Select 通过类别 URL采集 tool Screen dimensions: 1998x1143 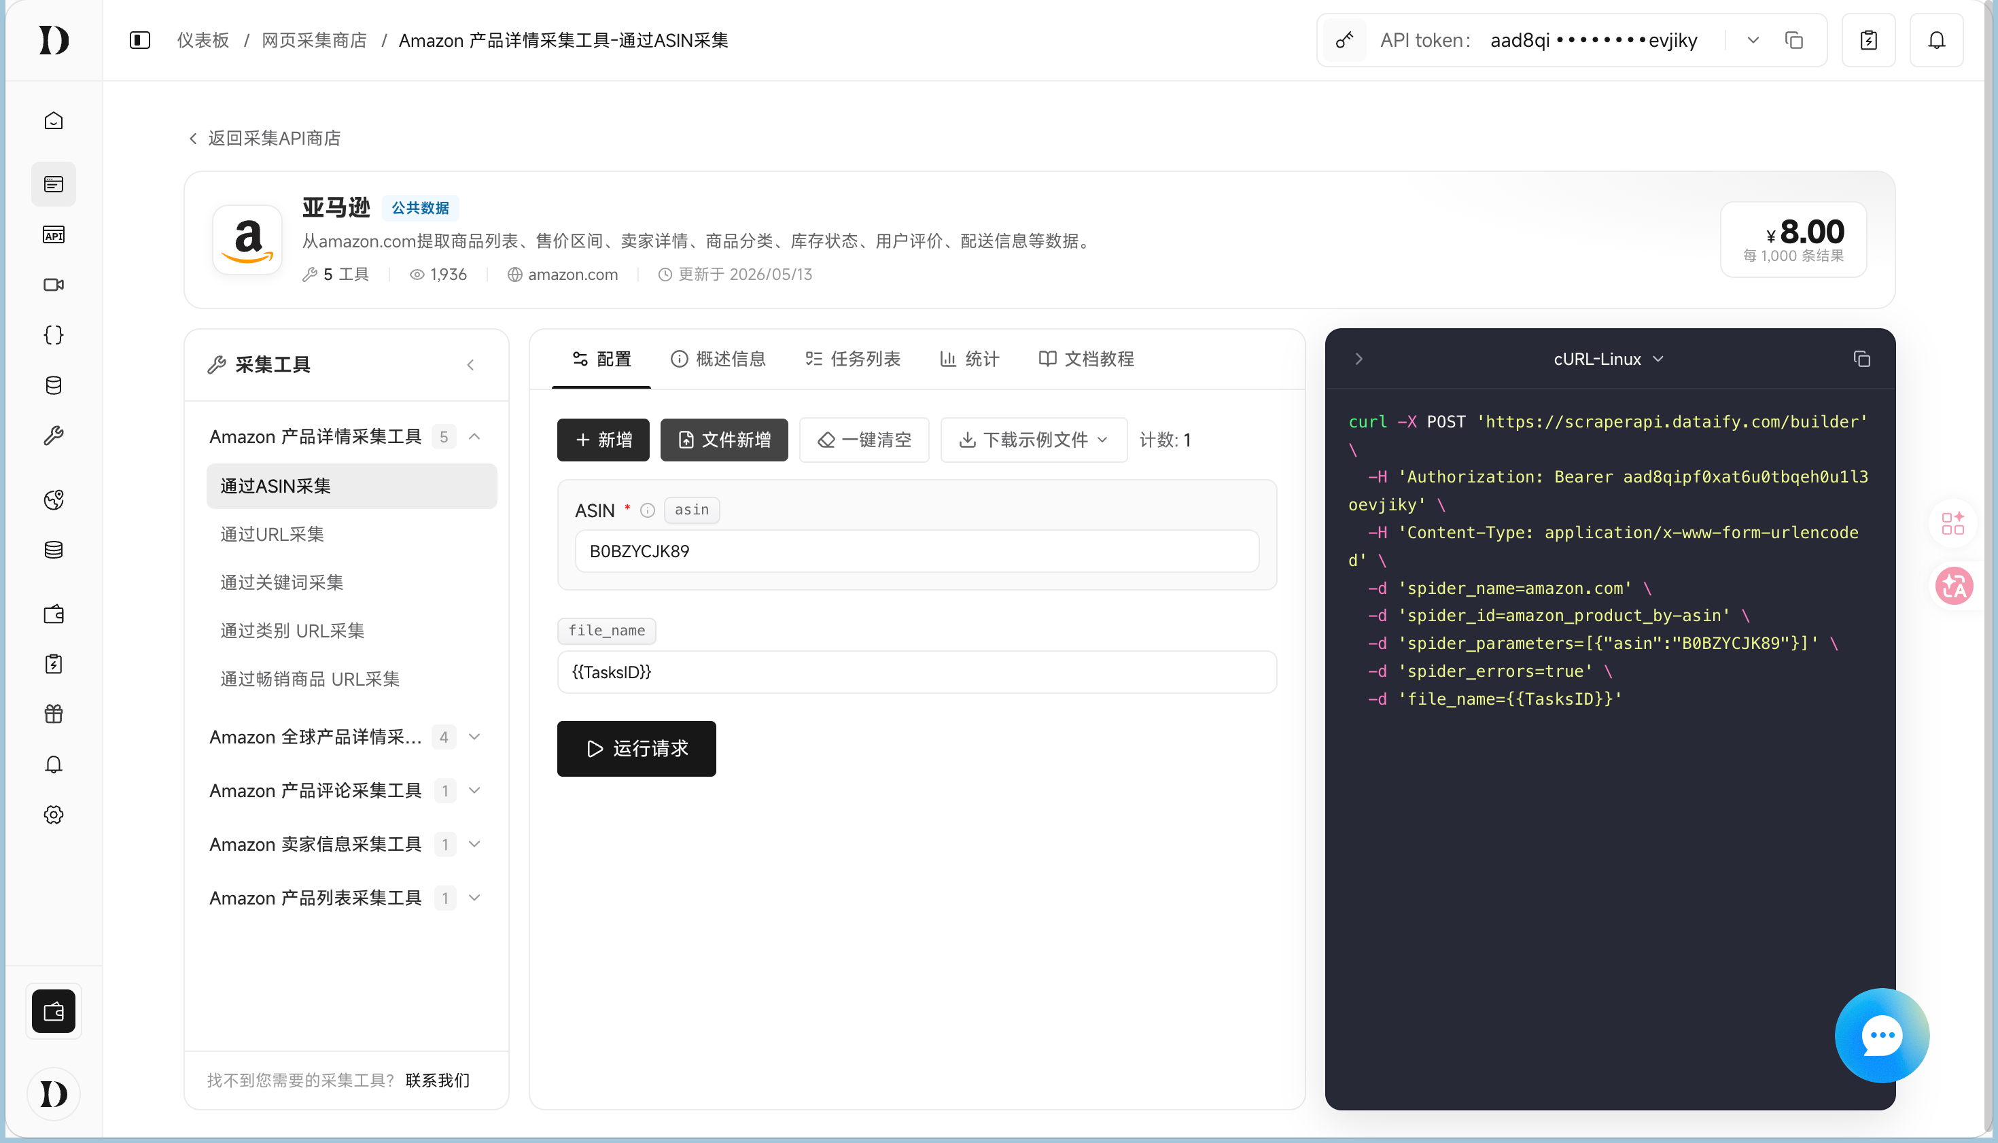coord(352,631)
